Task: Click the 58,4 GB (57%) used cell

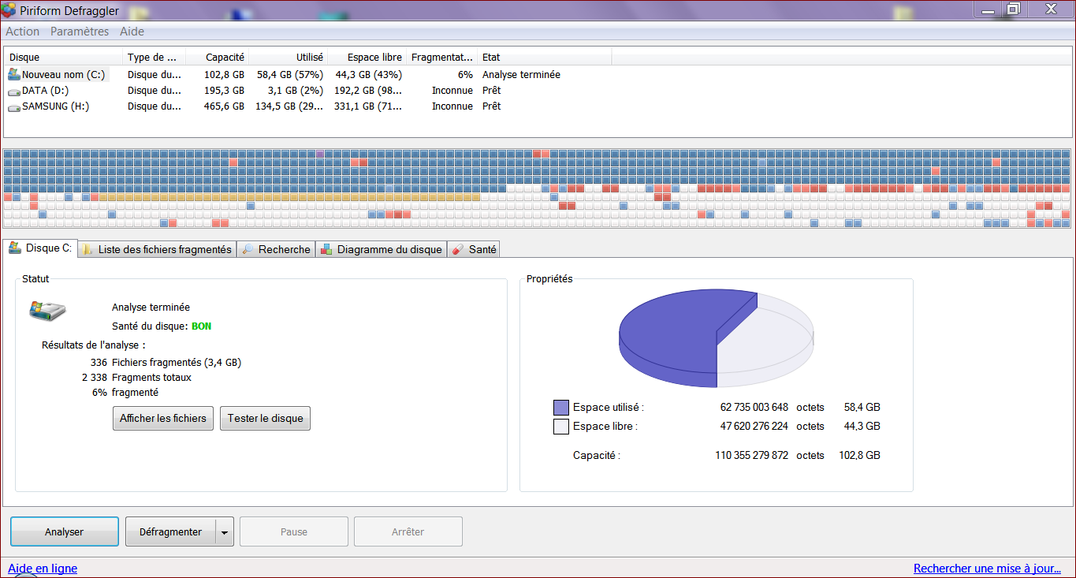Action: pyautogui.click(x=290, y=75)
